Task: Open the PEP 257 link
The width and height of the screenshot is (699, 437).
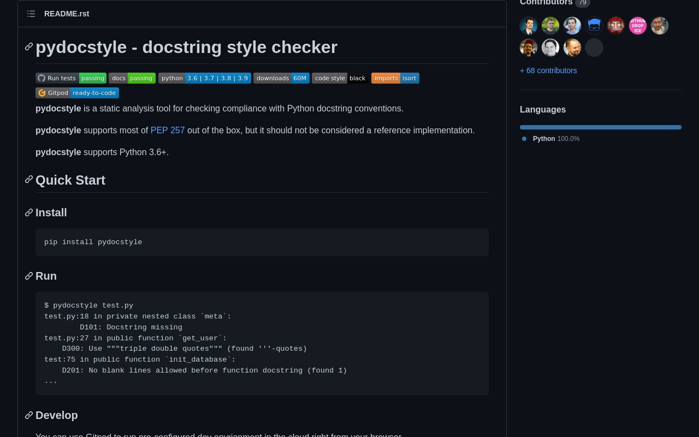Action: 168,131
